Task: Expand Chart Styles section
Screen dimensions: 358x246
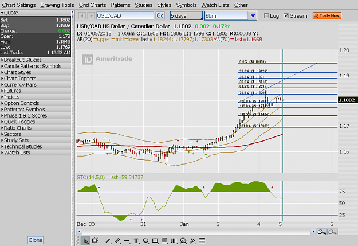Action: click(36, 72)
